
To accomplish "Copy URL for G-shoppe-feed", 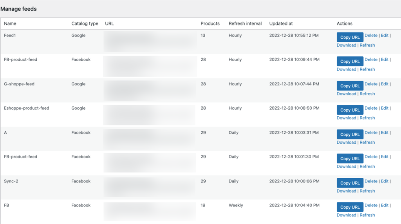I will point(350,86).
